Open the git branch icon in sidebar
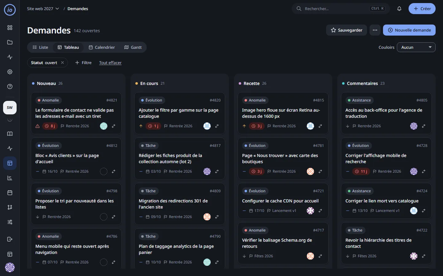This screenshot has width=443, height=276. 10,207
